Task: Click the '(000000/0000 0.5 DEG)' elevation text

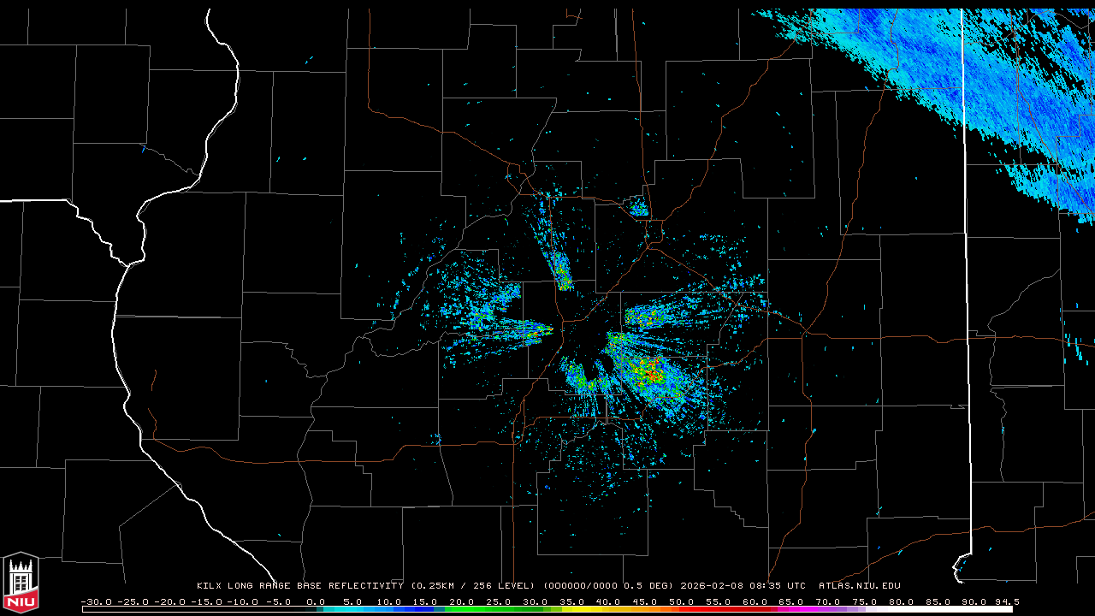Action: pyautogui.click(x=609, y=586)
